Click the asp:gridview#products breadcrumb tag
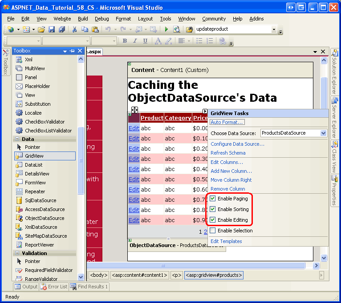This screenshot has width=341, height=303. coord(214,275)
